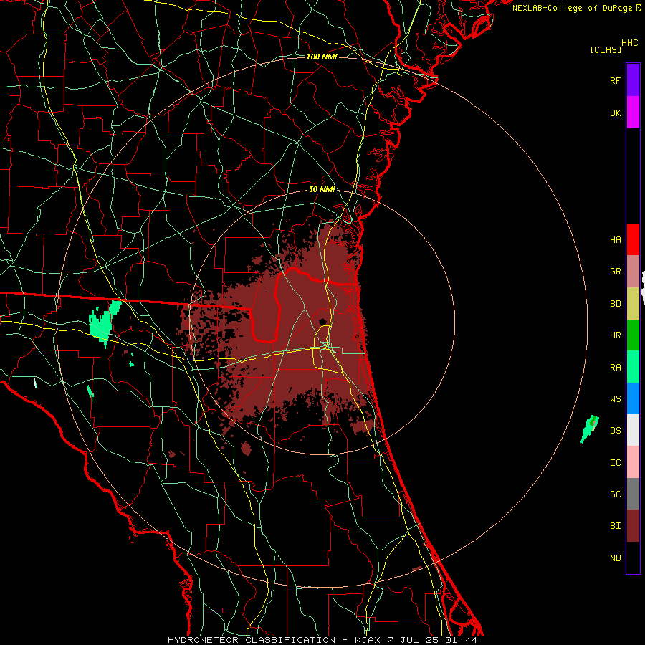Click the WS legend label

616,399
